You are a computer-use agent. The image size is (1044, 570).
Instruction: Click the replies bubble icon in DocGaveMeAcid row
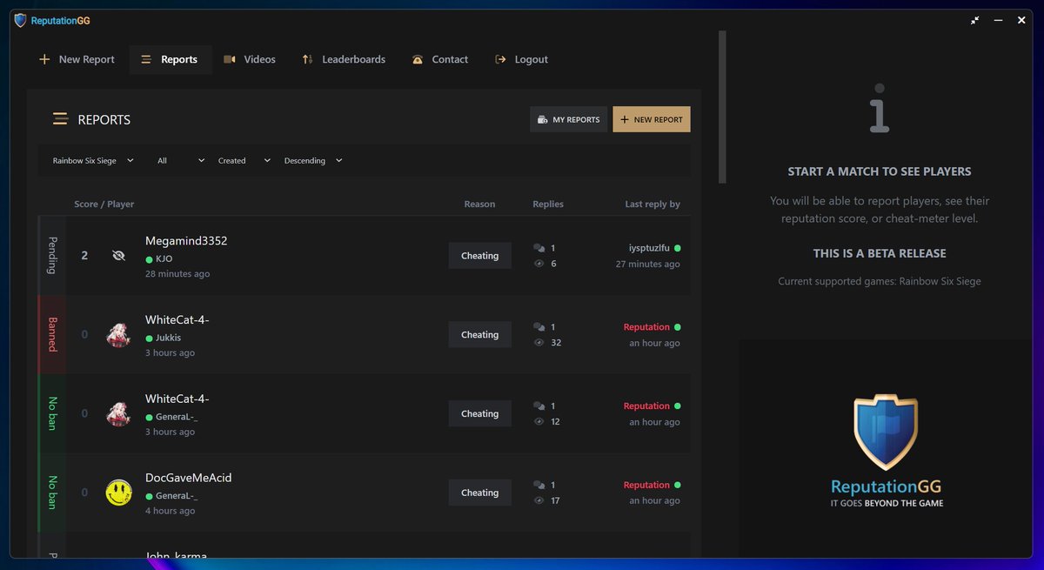[x=539, y=485]
